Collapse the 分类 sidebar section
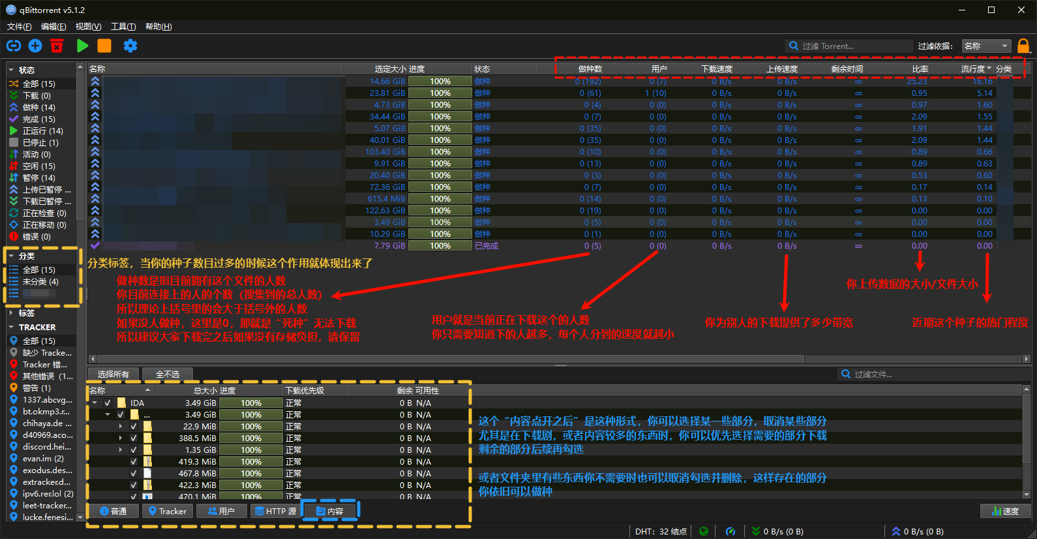The height and width of the screenshot is (539, 1037). pyautogui.click(x=11, y=256)
